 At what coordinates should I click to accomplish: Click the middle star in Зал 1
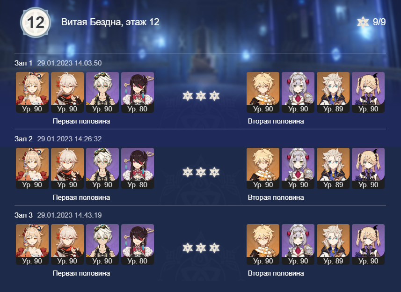pyautogui.click(x=201, y=96)
